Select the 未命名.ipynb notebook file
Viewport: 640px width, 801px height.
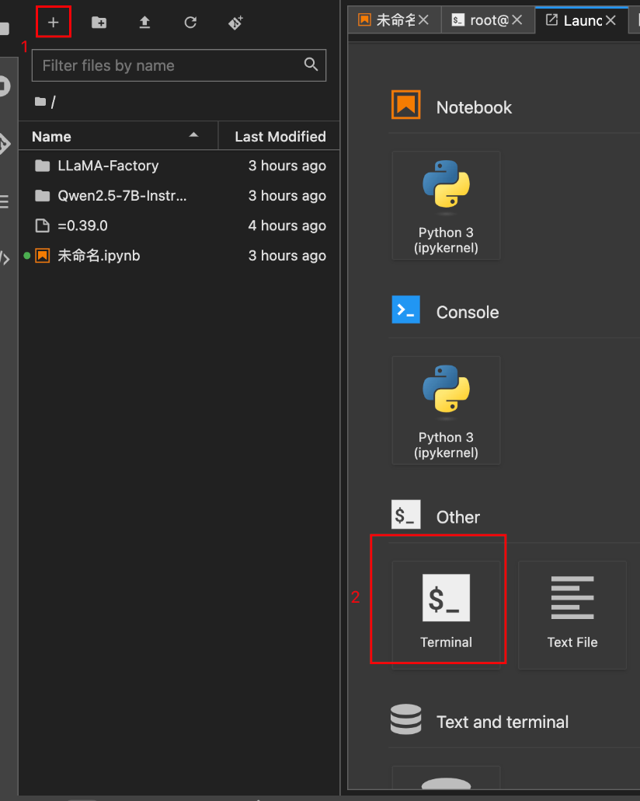(179, 255)
